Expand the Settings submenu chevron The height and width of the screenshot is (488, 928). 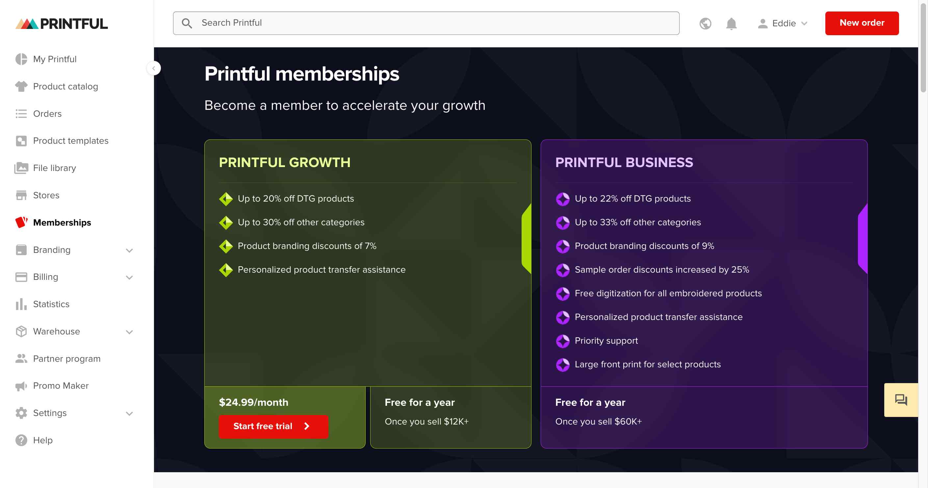pos(129,413)
